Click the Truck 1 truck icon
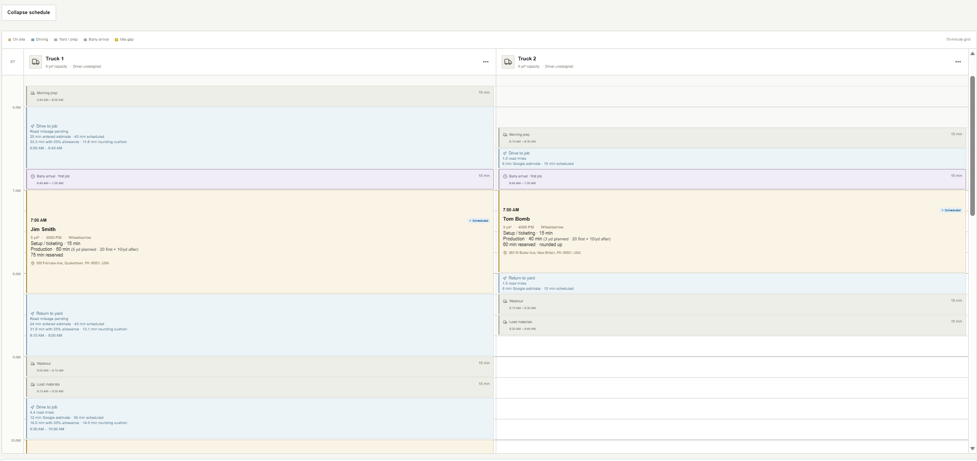Screen dimensions: 977x461 (35, 62)
